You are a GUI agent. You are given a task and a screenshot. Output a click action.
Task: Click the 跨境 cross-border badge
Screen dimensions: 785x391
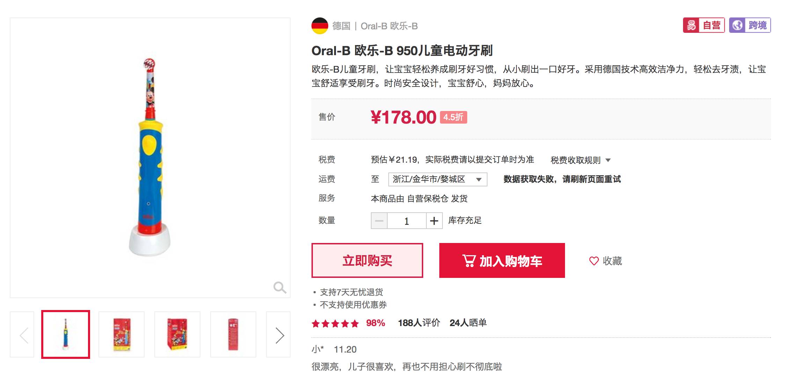[x=750, y=25]
